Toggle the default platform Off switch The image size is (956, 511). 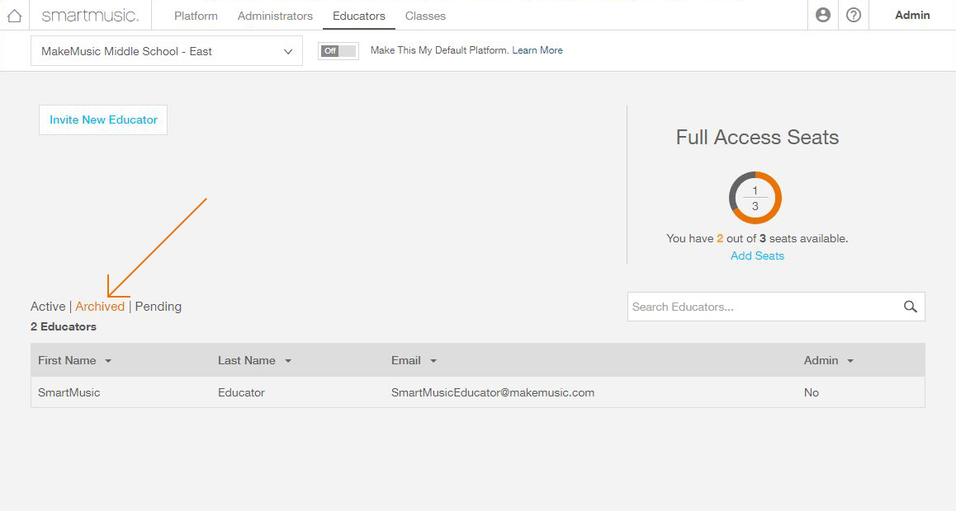(338, 51)
